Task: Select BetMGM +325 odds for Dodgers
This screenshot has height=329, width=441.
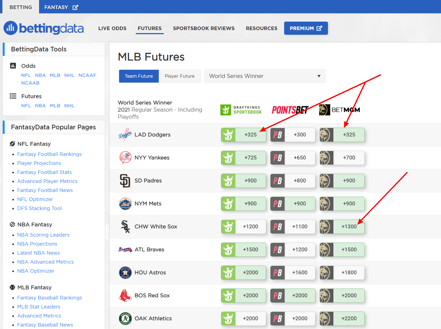Action: coord(342,135)
